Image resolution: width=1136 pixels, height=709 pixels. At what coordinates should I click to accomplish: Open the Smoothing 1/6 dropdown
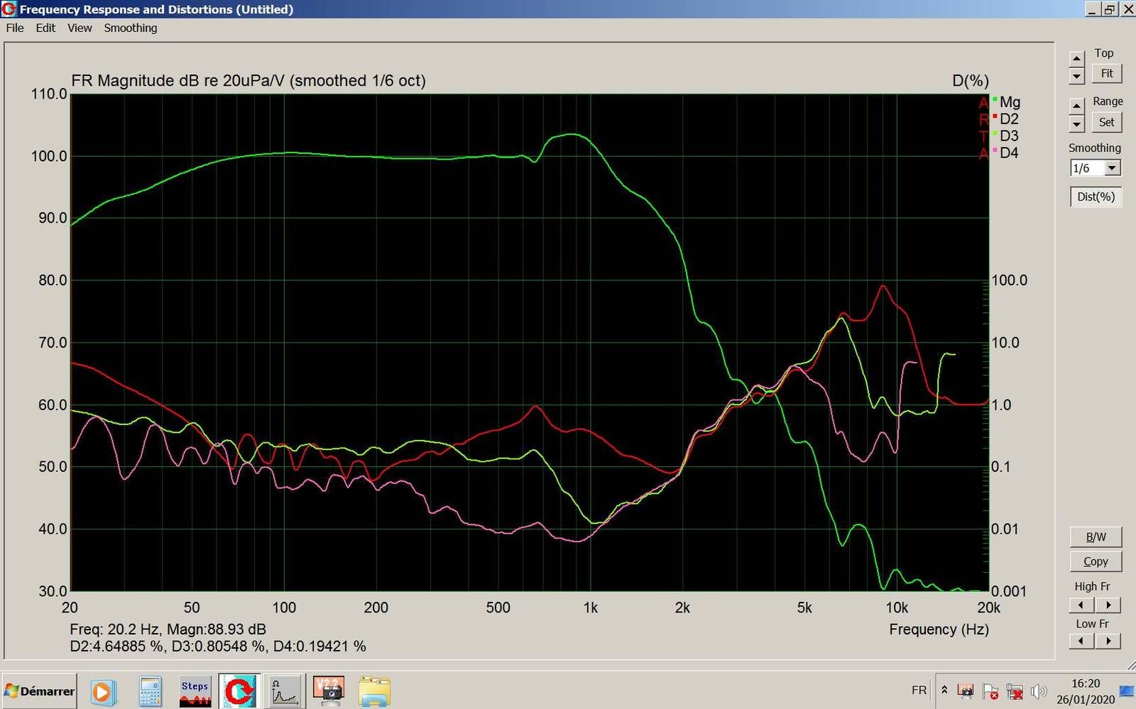[x=1113, y=168]
